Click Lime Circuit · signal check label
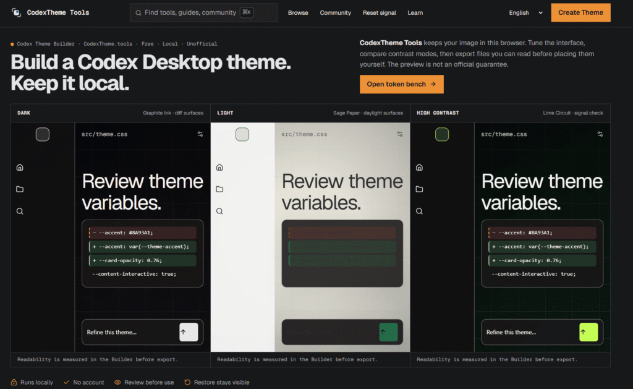This screenshot has height=389, width=633. (573, 113)
